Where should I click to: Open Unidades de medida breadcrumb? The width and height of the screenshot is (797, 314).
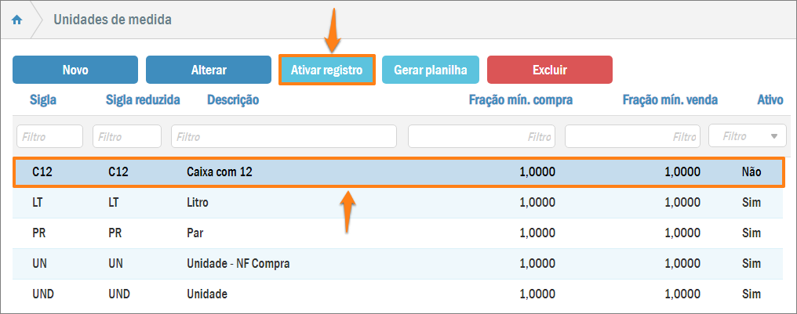pyautogui.click(x=112, y=20)
